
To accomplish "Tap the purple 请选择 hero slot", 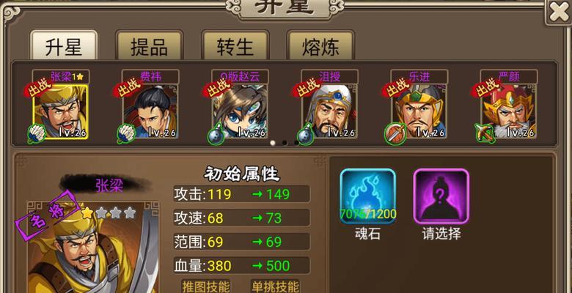I will 441,196.
